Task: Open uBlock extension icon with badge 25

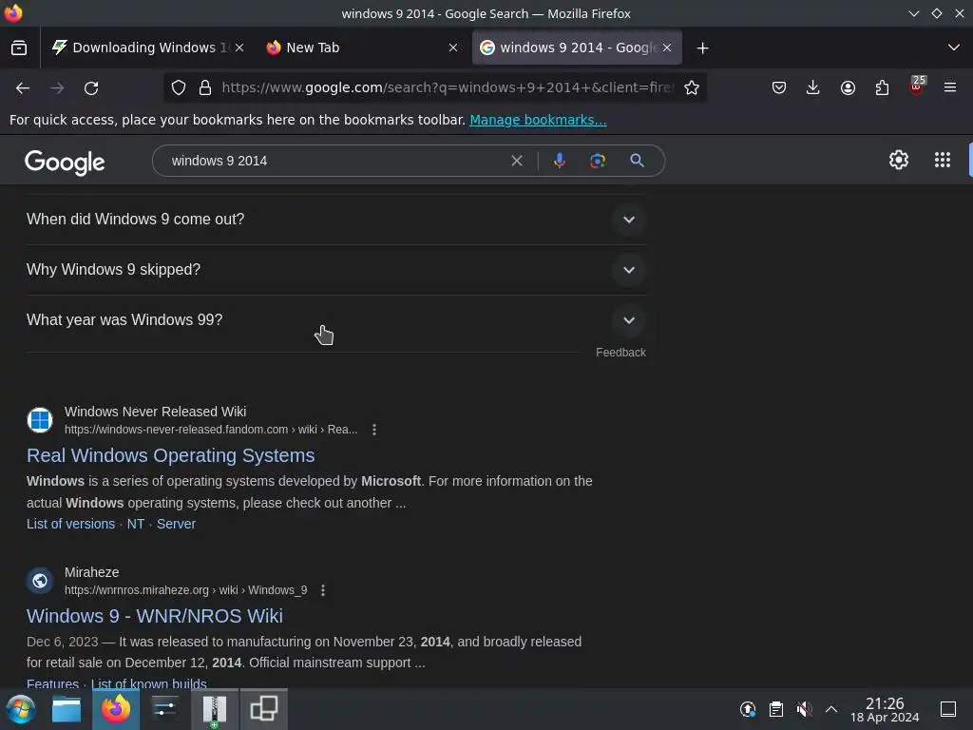Action: pos(917,86)
